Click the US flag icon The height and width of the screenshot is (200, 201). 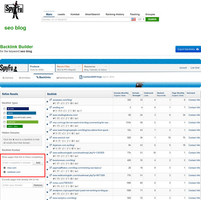[x=133, y=19]
